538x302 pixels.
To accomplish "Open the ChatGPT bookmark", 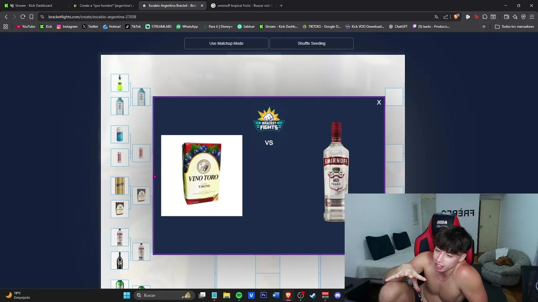I will [398, 26].
